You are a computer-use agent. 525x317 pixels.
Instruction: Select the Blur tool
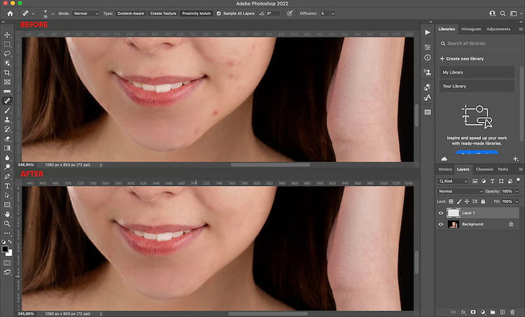[x=7, y=157]
